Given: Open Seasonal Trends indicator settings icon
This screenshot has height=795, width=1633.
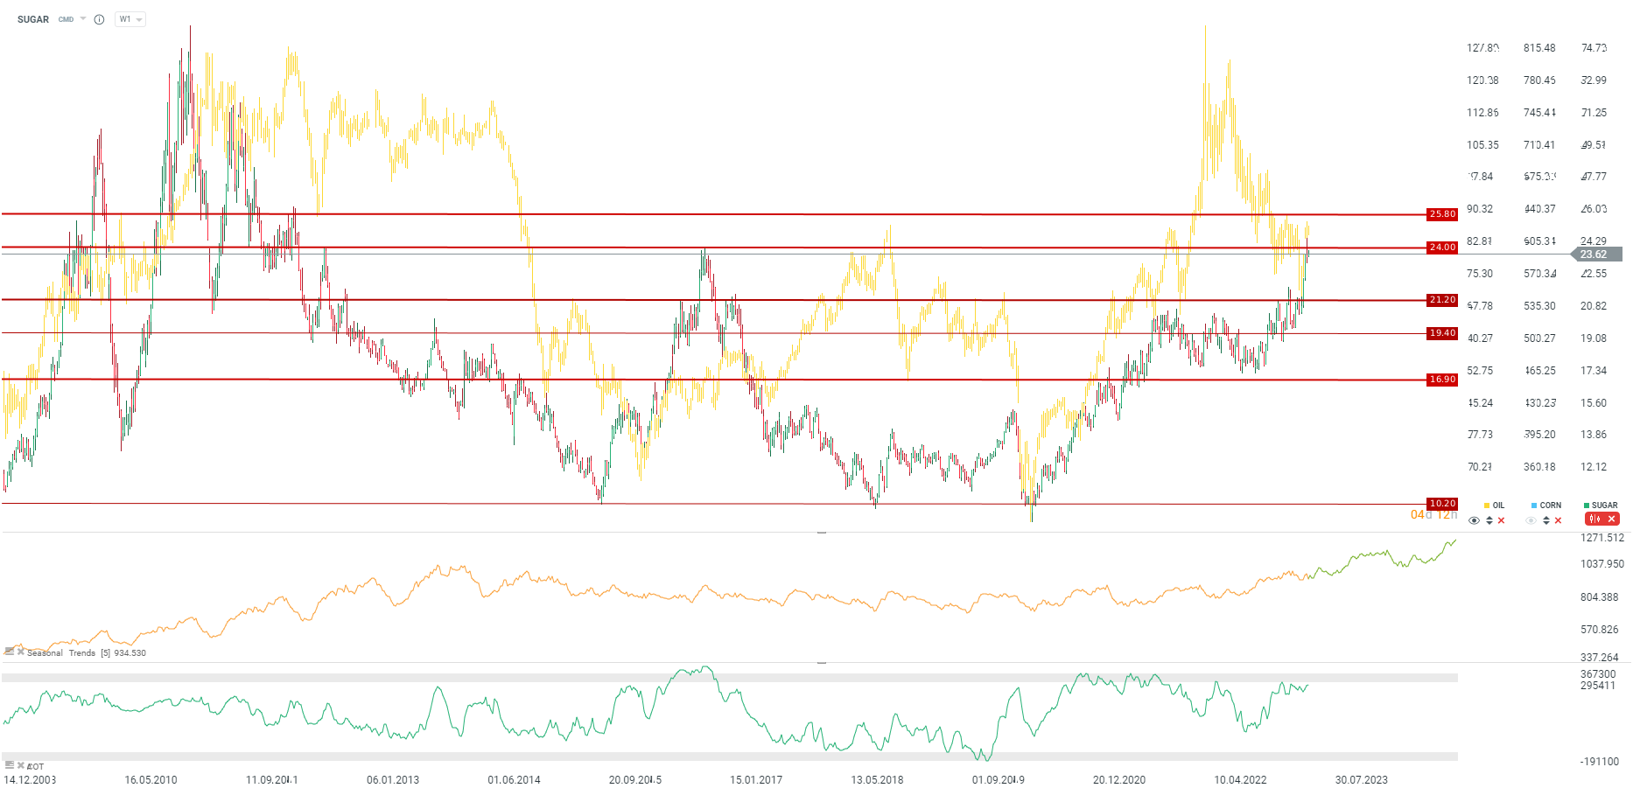Looking at the screenshot, I should click(x=9, y=652).
